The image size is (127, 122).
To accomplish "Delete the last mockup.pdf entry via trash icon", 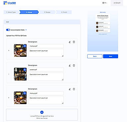I will tap(74, 89).
